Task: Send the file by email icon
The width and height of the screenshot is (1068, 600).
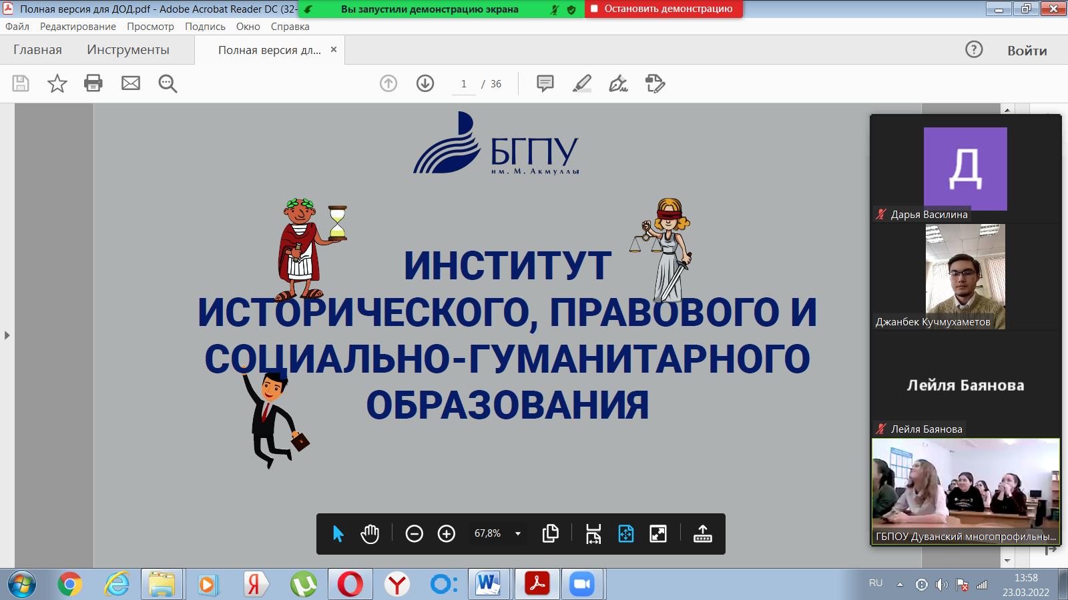Action: [131, 83]
